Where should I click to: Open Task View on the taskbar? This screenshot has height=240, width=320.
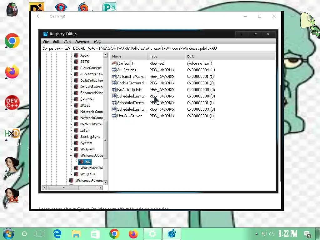[x=39, y=234]
